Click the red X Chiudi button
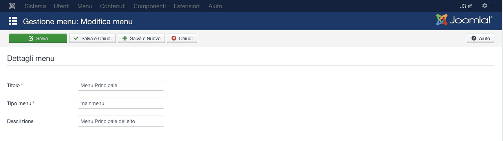Screen dimensions: 503x141 pyautogui.click(x=182, y=38)
